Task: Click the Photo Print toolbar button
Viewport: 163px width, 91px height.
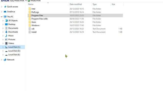Action: coord(34,1)
